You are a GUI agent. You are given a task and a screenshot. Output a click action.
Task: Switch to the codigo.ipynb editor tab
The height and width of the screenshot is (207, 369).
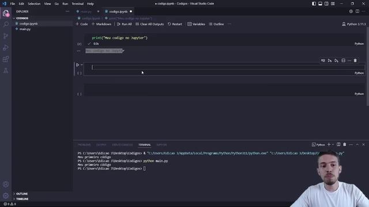(118, 11)
